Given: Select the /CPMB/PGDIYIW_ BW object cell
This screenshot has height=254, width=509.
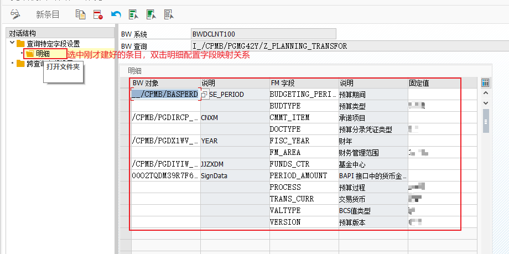Looking at the screenshot, I should point(166,164).
